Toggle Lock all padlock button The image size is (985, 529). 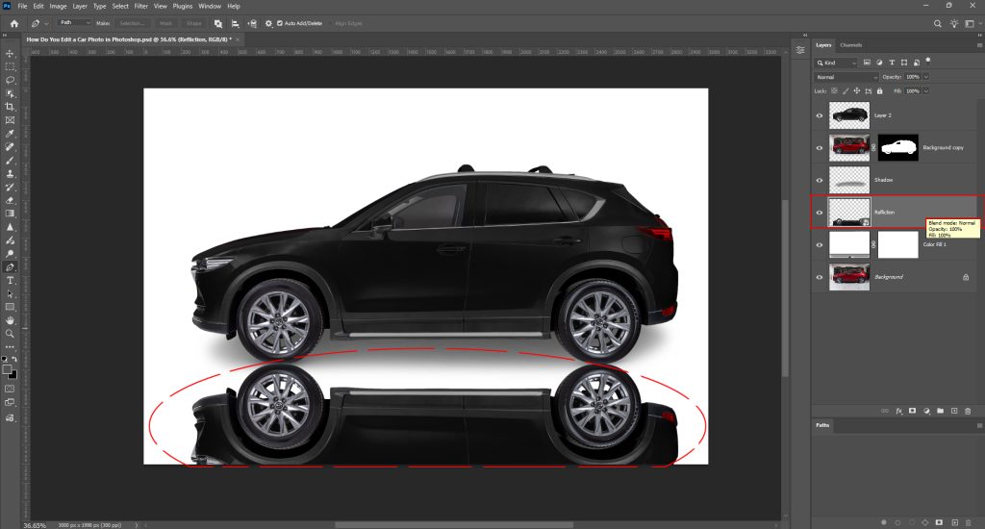pyautogui.click(x=879, y=91)
